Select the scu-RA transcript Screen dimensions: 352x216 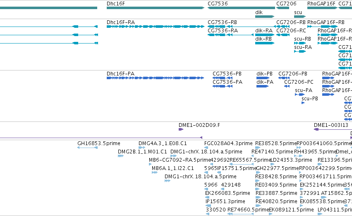tap(300, 51)
